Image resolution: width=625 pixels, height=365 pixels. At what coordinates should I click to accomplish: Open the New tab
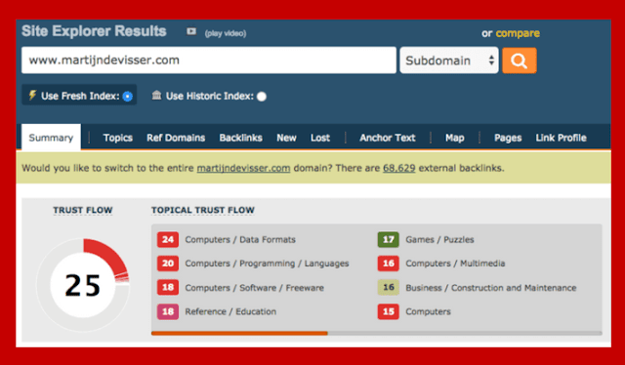click(x=286, y=138)
